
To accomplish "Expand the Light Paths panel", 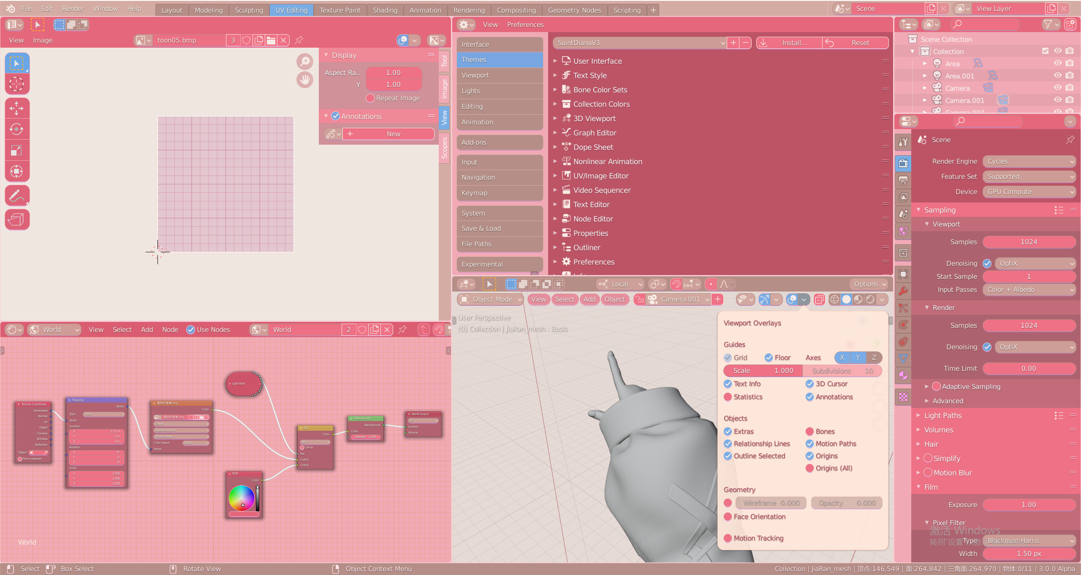I will coord(942,415).
